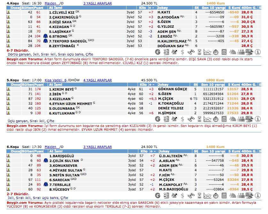Image resolution: width=268 pixels, height=214 pixels.
Task: Click line graph icon under race 4
Action: point(208,52)
